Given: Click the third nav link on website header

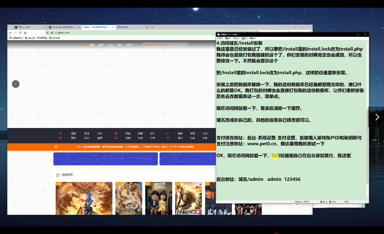Looking at the screenshot, I should point(101,45).
